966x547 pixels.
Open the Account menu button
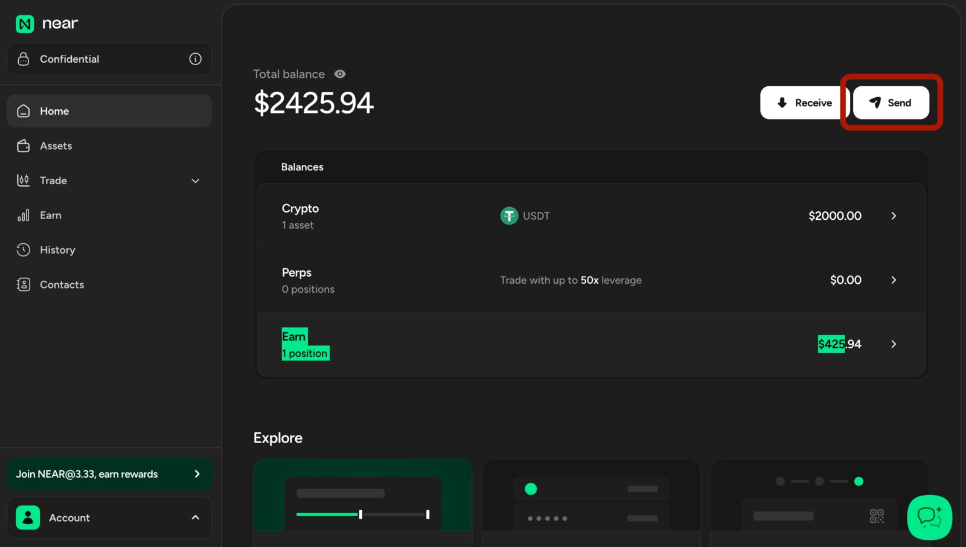(109, 517)
